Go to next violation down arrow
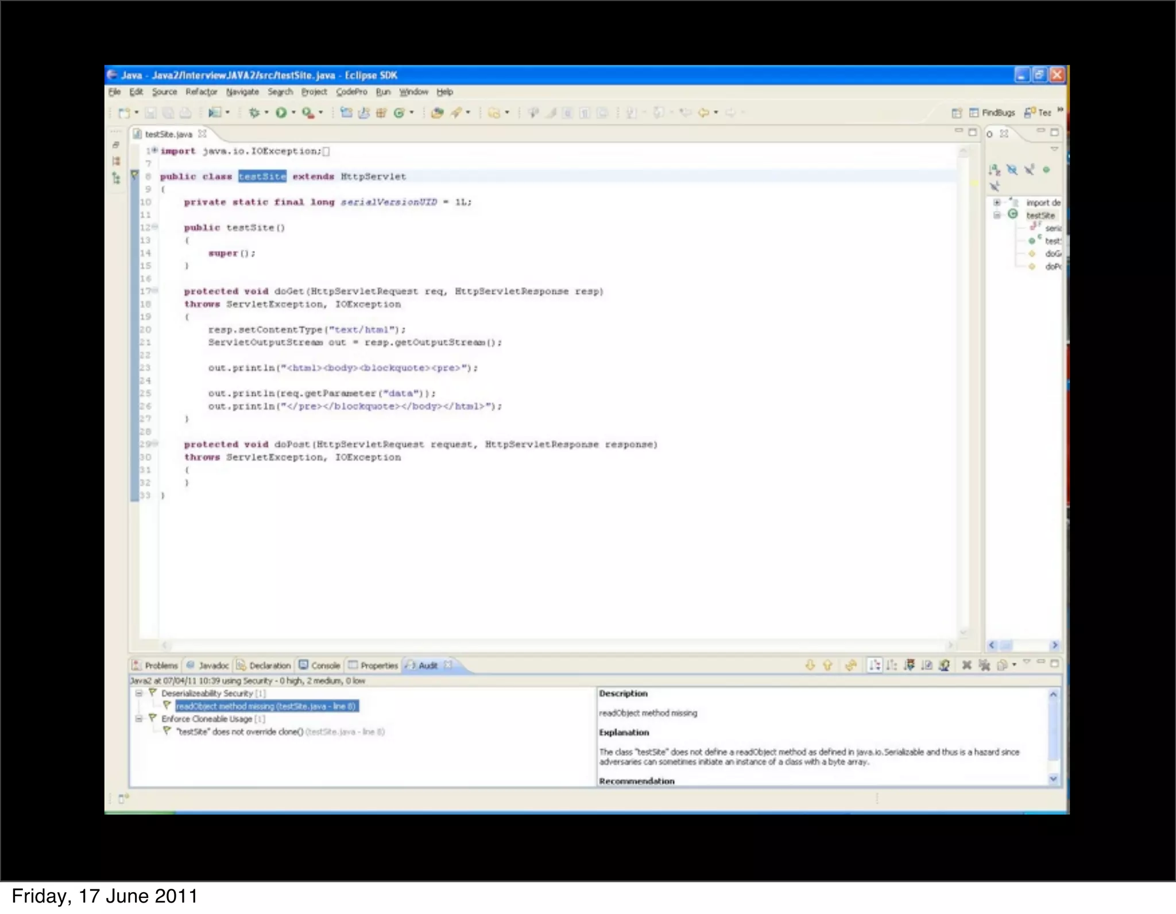This screenshot has height=914, width=1176. coord(810,665)
